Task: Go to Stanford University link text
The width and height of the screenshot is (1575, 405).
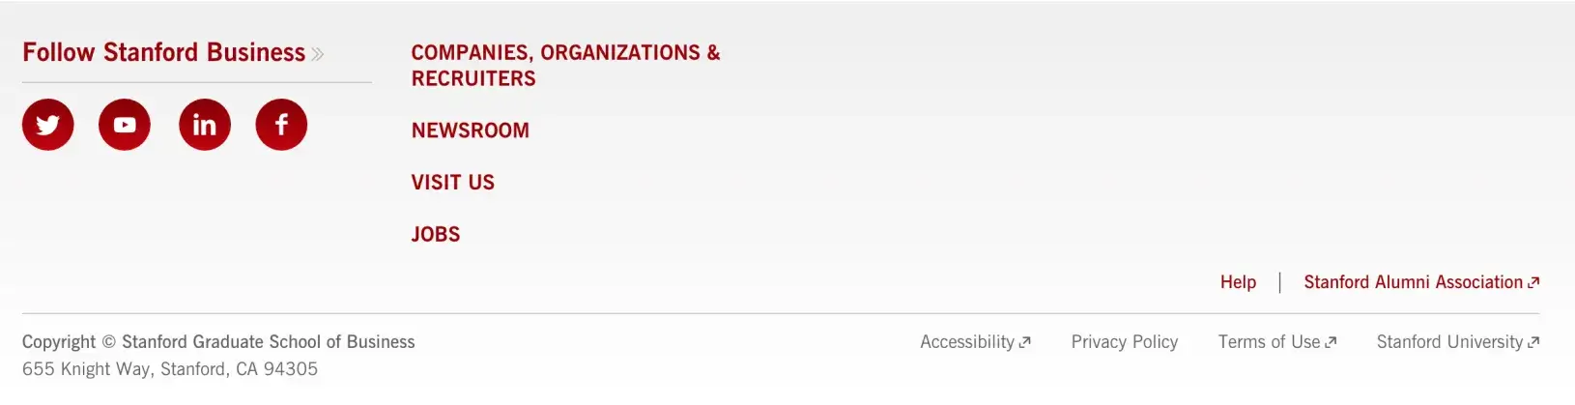Action: click(x=1449, y=342)
